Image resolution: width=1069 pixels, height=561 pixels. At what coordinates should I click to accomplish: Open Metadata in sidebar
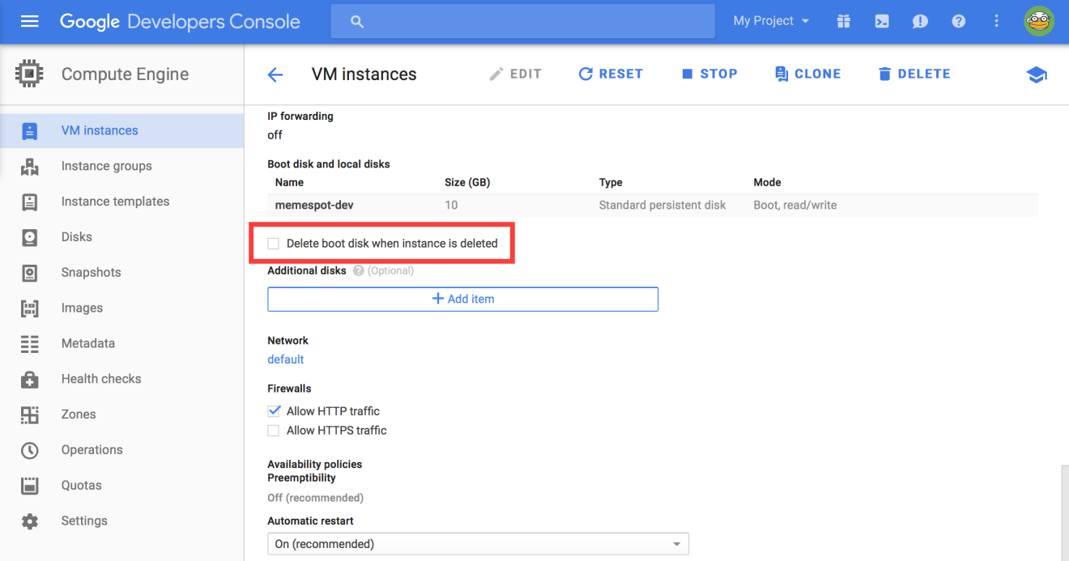tap(87, 343)
